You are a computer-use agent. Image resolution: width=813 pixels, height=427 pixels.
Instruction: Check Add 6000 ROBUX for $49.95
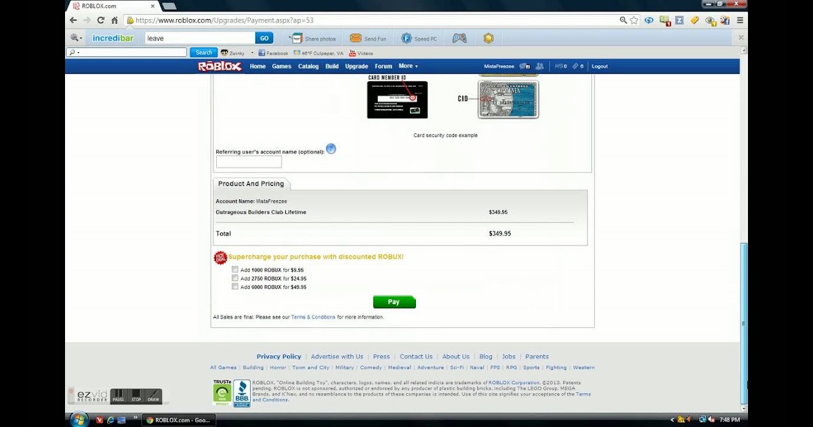(x=235, y=287)
